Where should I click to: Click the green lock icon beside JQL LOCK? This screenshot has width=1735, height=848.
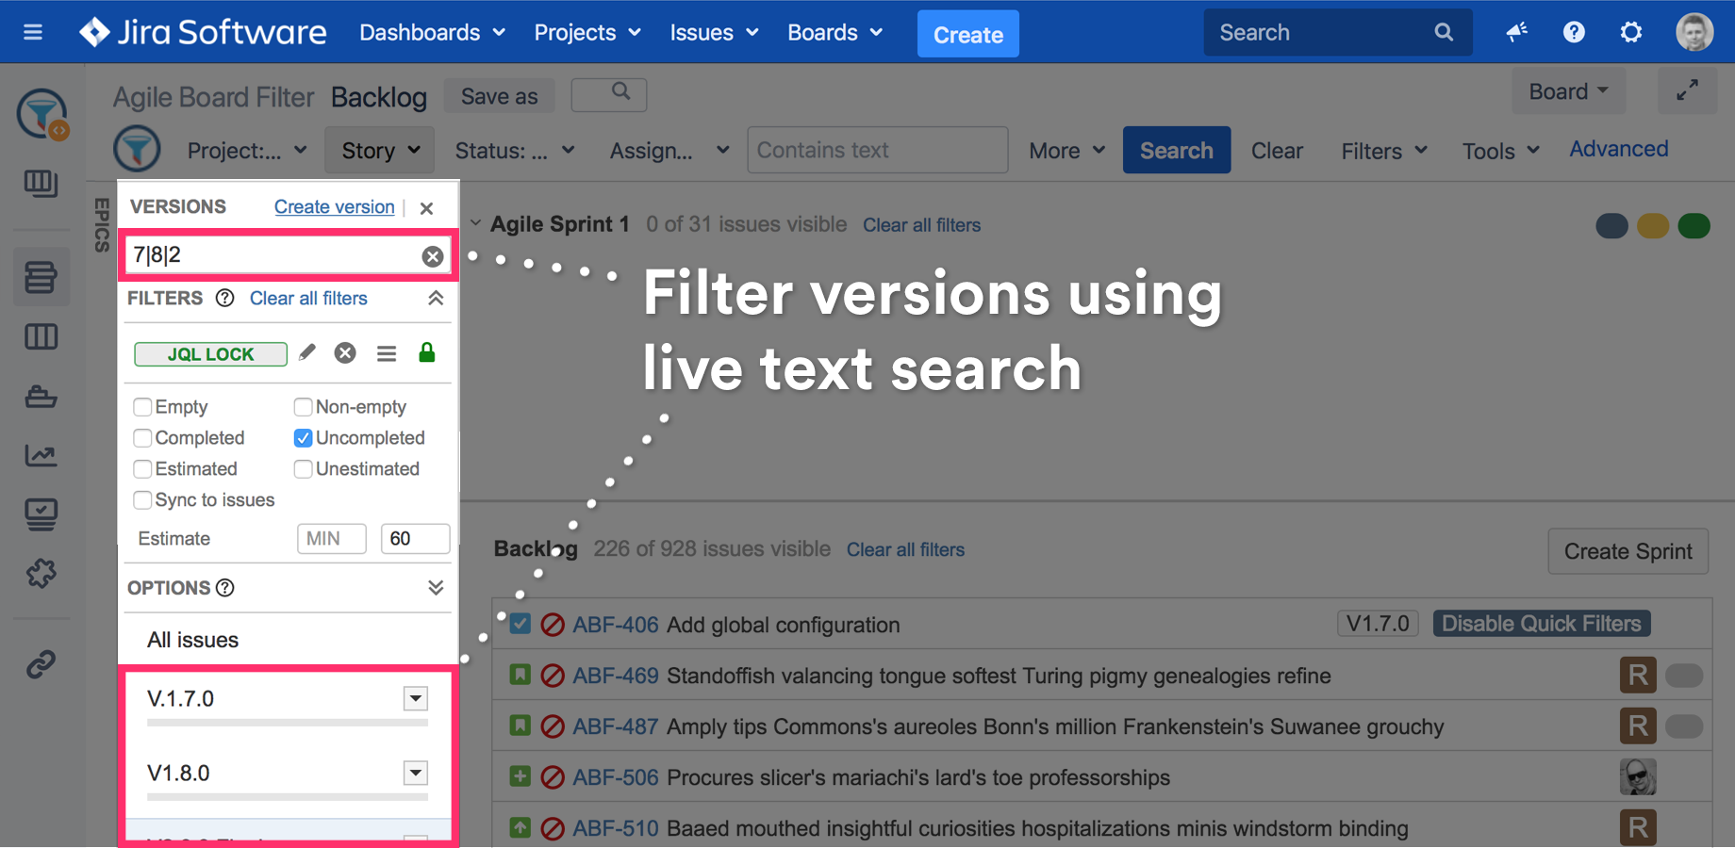[x=426, y=352]
